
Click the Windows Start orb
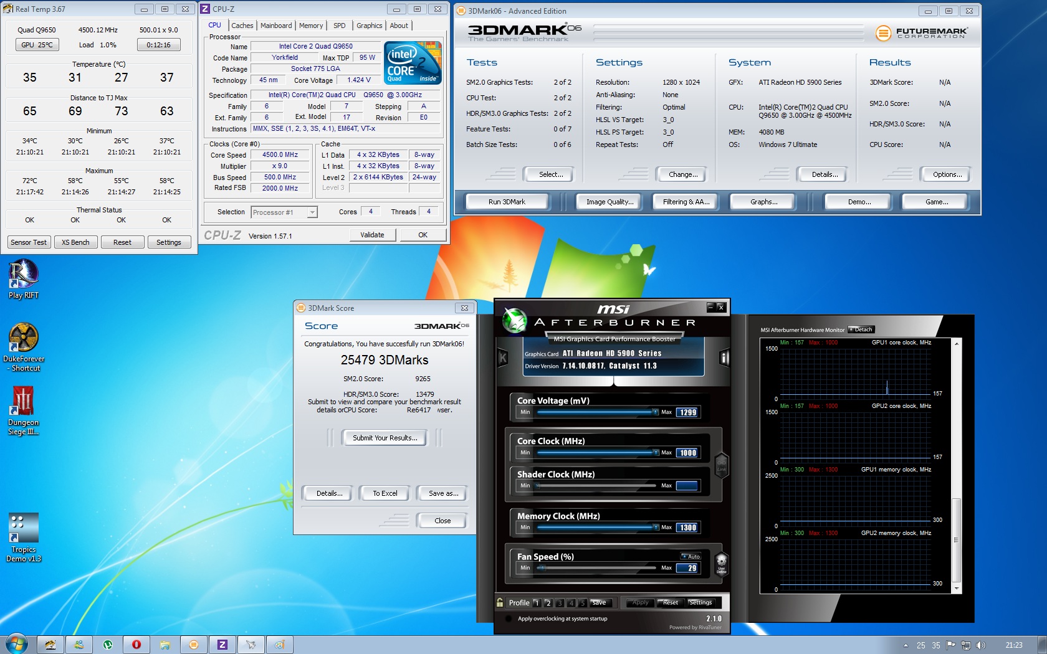click(x=16, y=644)
